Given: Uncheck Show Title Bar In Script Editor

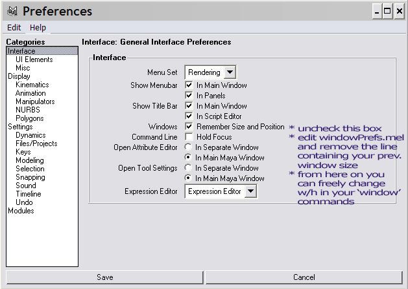Looking at the screenshot, I should (189, 116).
